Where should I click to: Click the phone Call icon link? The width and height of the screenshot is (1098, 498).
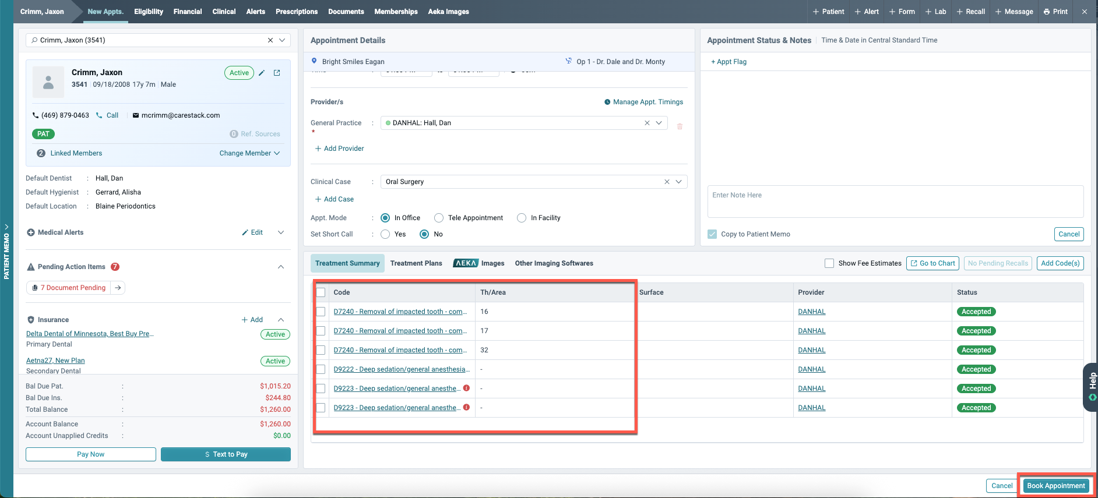click(x=107, y=115)
